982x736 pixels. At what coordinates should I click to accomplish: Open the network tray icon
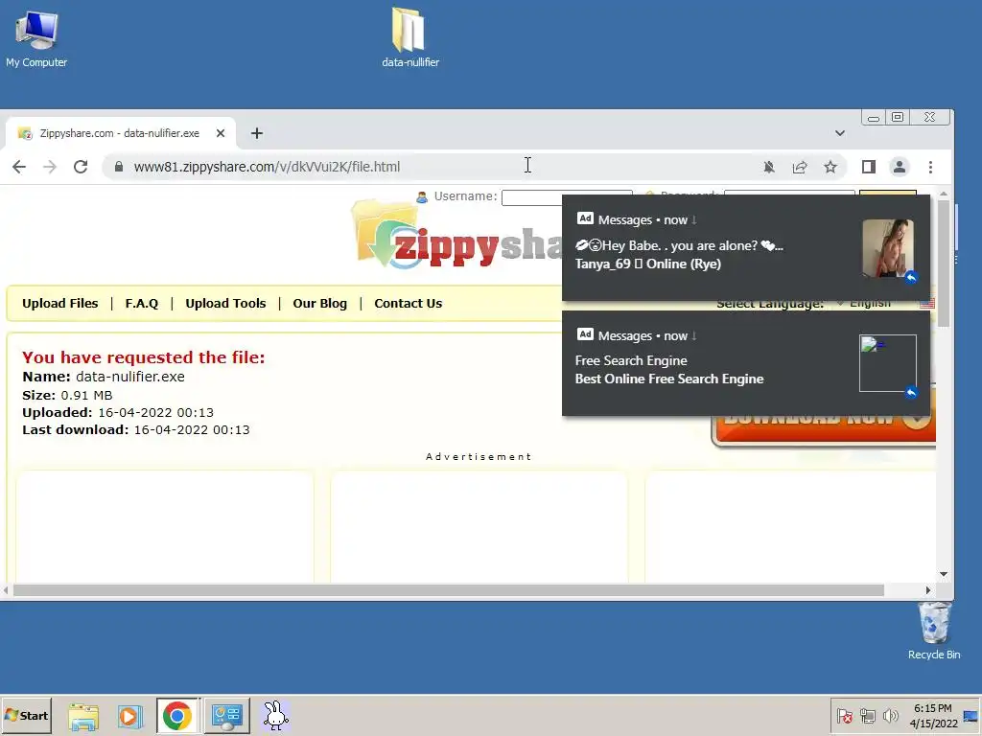point(867,716)
